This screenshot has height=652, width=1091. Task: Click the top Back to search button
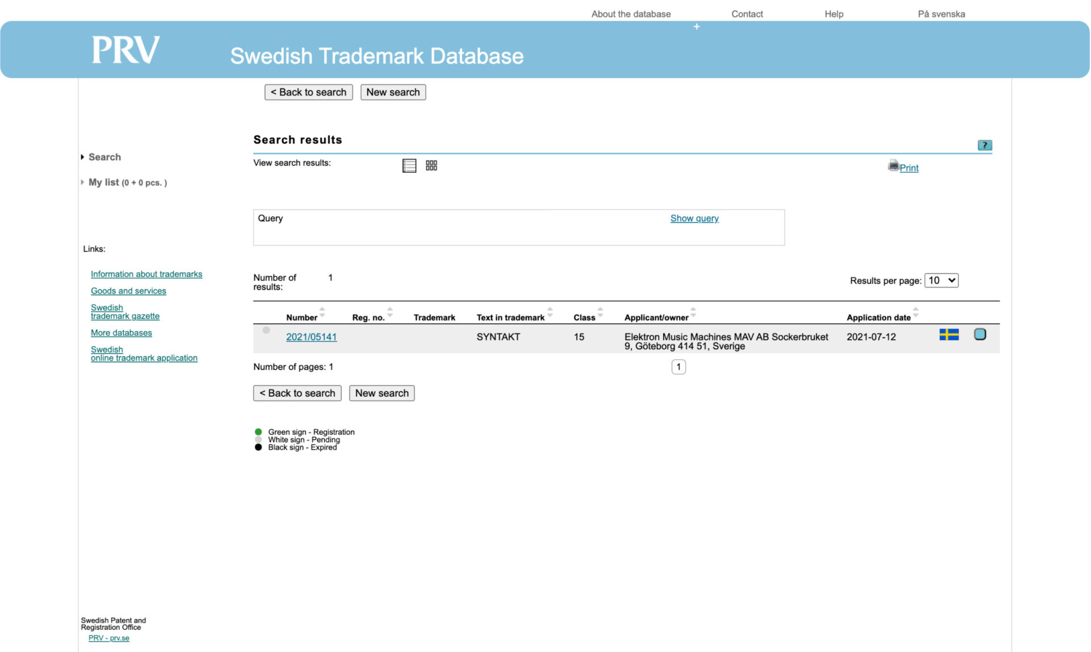click(309, 92)
